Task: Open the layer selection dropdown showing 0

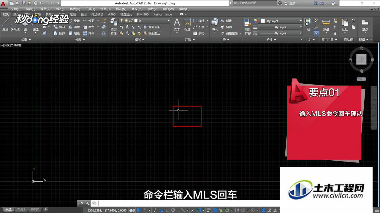Action: click(x=145, y=21)
